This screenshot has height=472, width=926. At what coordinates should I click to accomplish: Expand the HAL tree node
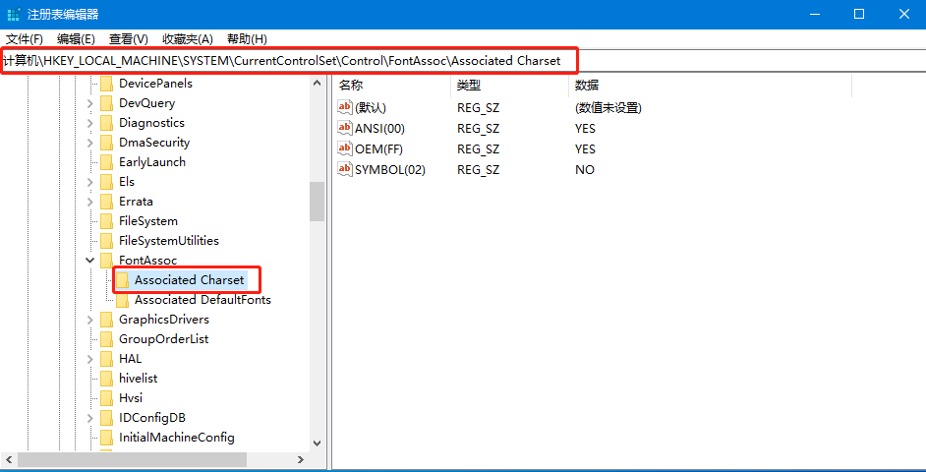coord(89,359)
